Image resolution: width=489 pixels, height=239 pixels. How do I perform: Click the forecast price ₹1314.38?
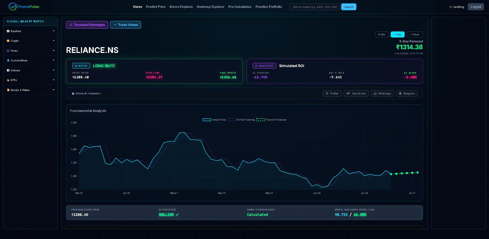[x=409, y=47]
